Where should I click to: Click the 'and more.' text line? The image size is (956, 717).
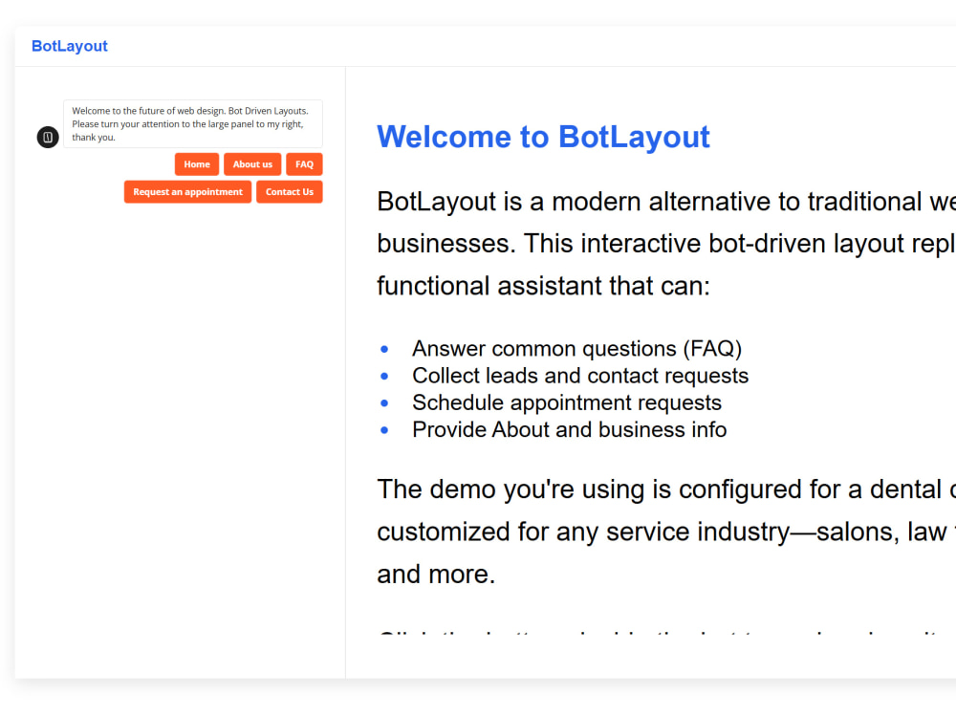pyautogui.click(x=437, y=575)
